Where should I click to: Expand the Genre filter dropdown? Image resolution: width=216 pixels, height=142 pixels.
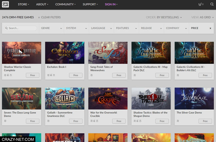click(x=51, y=28)
